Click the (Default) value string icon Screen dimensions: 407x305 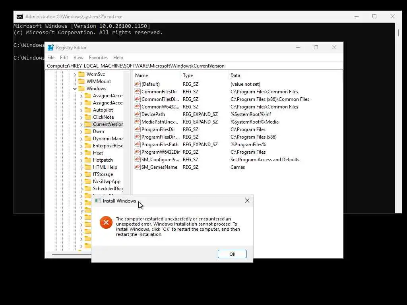[137, 83]
